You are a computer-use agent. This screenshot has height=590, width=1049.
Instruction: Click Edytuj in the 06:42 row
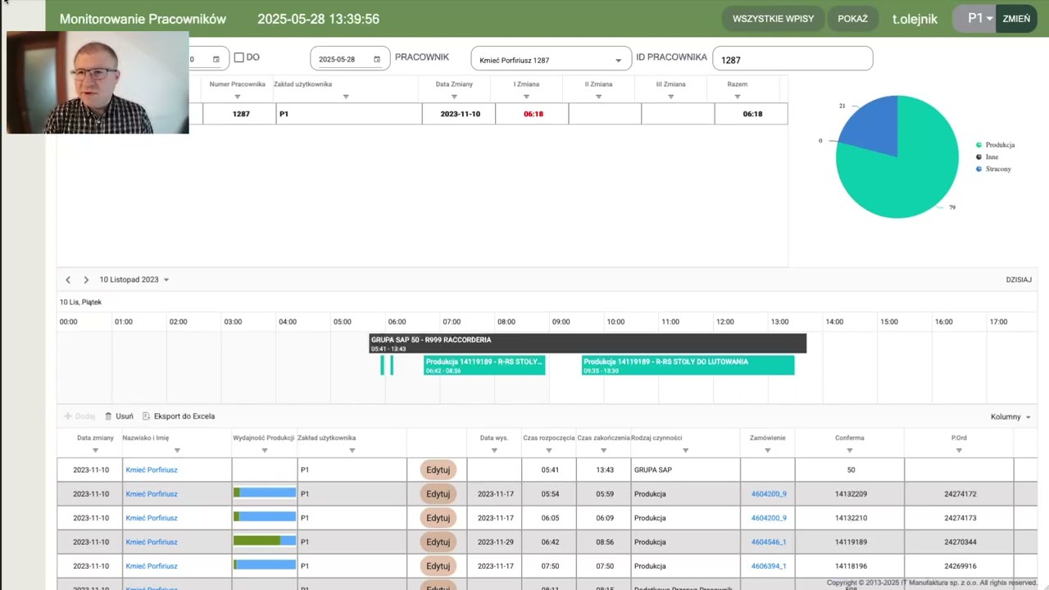point(438,542)
